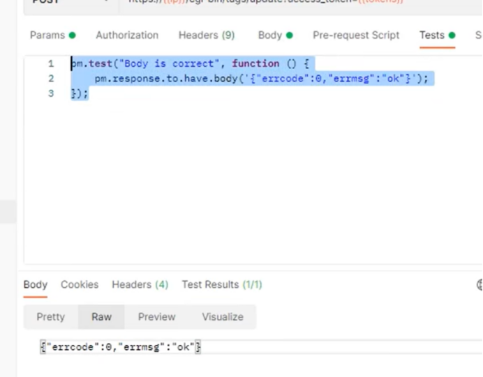Switch response view to Pretty
The width and height of the screenshot is (483, 377).
coord(50,317)
